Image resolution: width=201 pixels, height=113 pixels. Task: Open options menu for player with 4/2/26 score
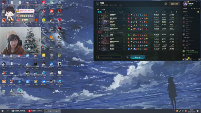pos(124,49)
